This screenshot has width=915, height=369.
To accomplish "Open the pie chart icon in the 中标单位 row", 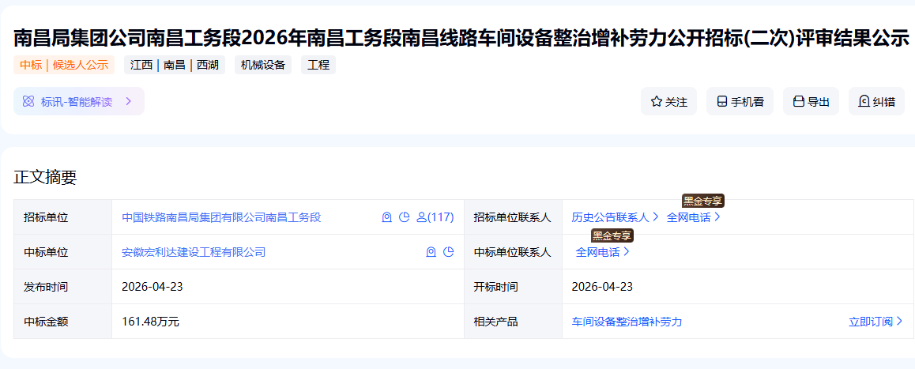I will 449,252.
